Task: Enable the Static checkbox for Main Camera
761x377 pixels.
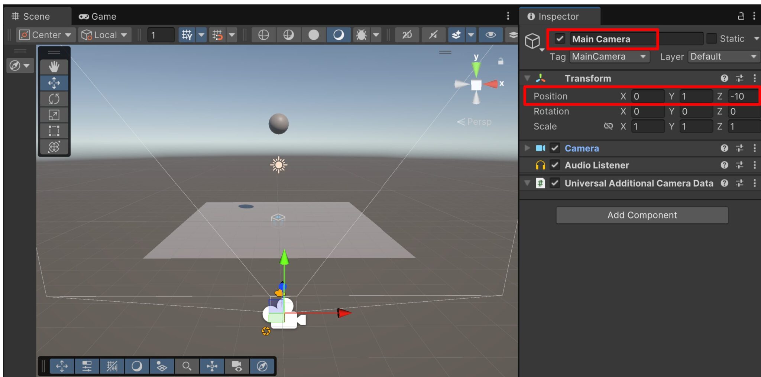Action: (x=712, y=39)
